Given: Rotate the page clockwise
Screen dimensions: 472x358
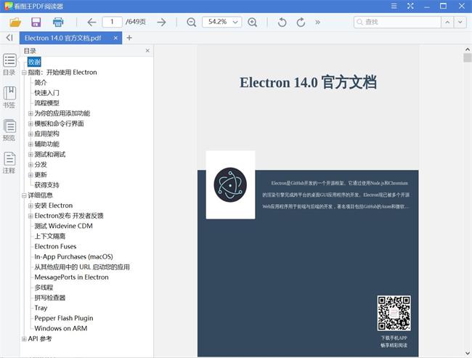Looking at the screenshot, I should point(301,22).
